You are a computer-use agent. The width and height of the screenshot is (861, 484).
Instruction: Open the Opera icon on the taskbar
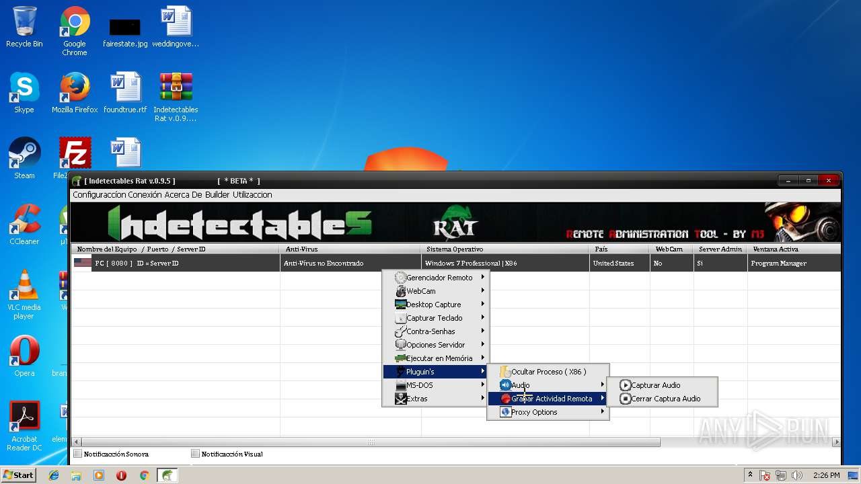pos(121,475)
